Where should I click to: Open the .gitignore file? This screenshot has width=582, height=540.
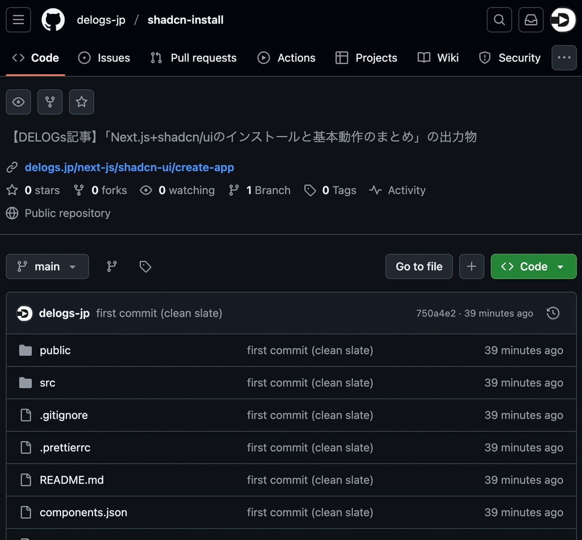64,415
